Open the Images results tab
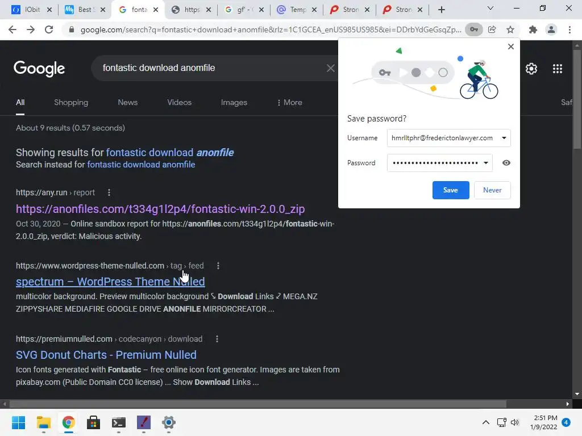This screenshot has height=436, width=582. 234,102
